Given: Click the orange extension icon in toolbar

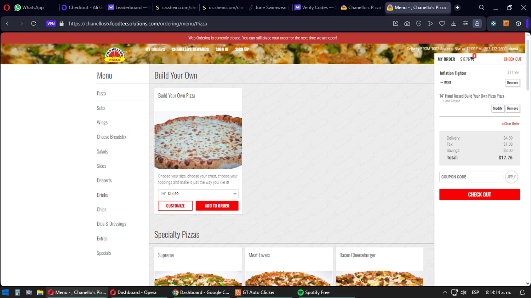Looking at the screenshot, I should click(x=506, y=23).
